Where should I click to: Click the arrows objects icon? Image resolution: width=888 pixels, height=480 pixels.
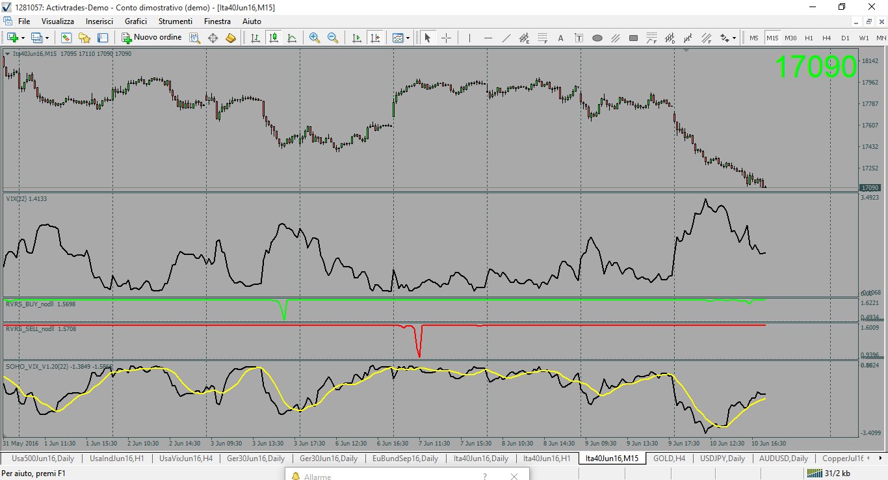pyautogui.click(x=724, y=38)
